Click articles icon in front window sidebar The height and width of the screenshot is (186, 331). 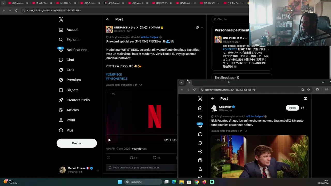click(x=200, y=160)
